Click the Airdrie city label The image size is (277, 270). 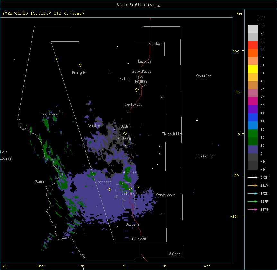(x=130, y=172)
